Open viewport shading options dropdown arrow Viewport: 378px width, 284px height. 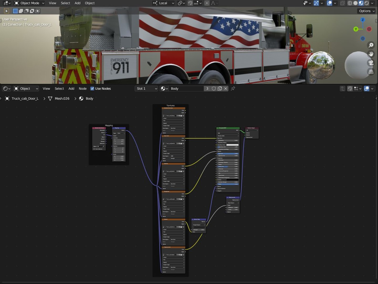(x=372, y=3)
